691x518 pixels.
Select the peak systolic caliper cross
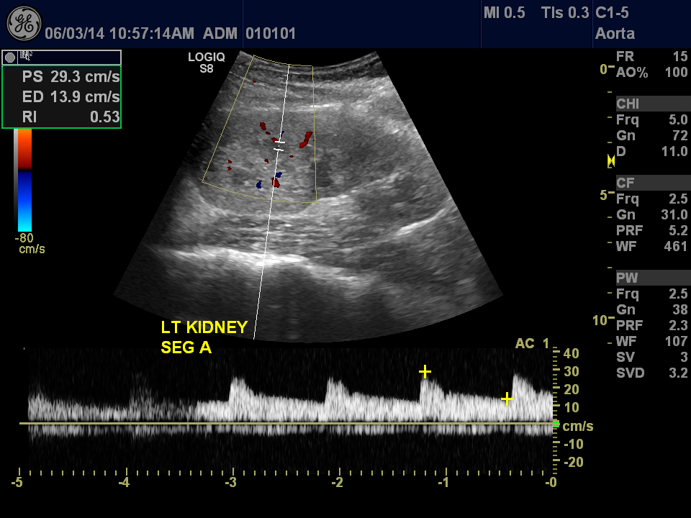coord(425,371)
